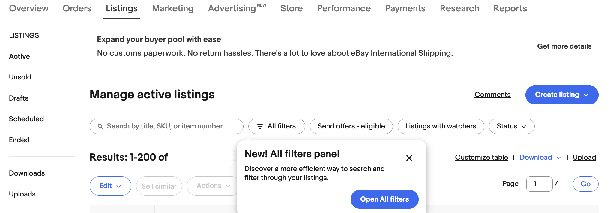Switch to the Orders tab
The height and width of the screenshot is (213, 610).
coord(77,8)
